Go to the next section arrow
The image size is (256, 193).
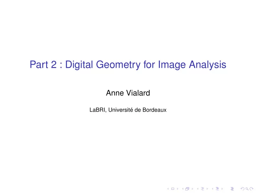(x=222, y=189)
